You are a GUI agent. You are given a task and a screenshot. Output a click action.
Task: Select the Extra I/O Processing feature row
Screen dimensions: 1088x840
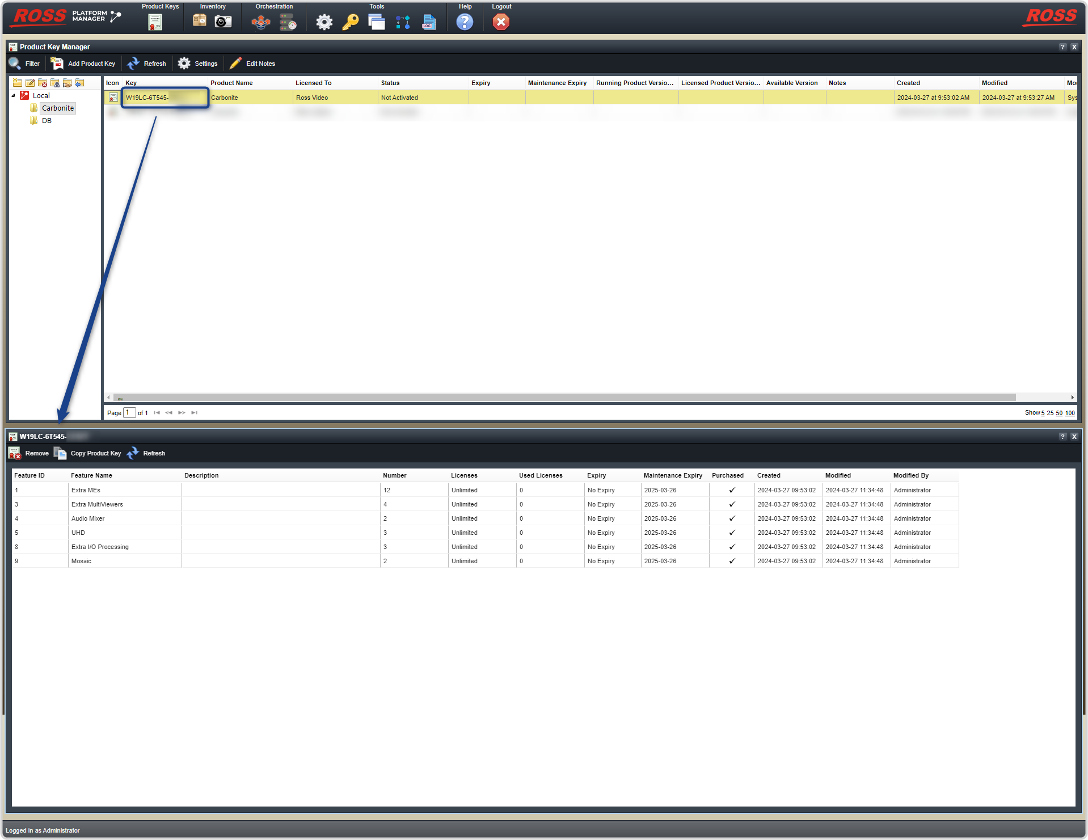tap(485, 547)
